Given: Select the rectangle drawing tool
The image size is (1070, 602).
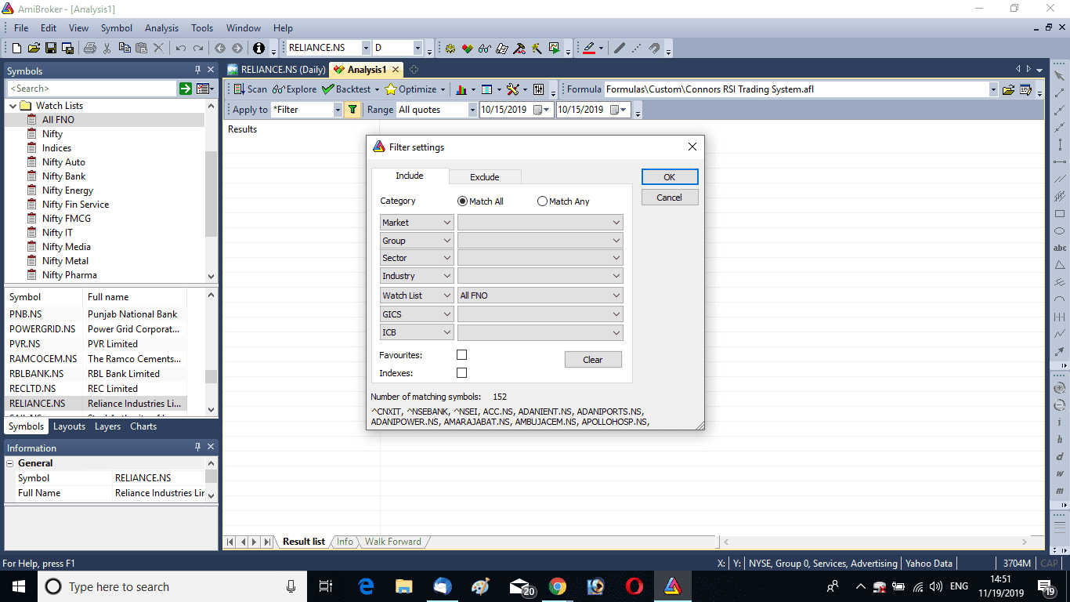Looking at the screenshot, I should [1060, 213].
